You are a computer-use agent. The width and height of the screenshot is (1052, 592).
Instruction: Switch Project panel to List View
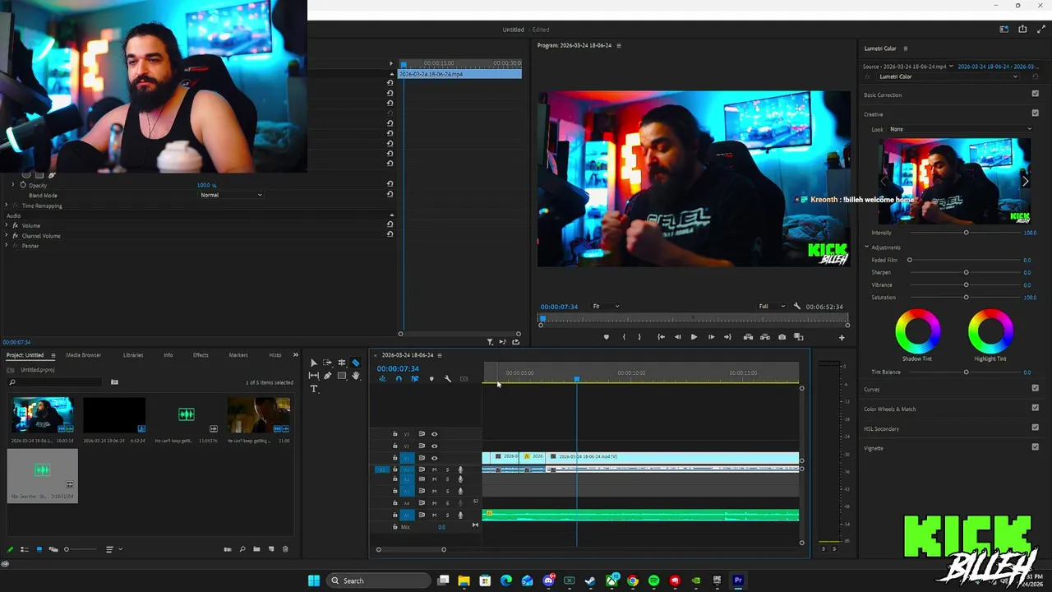point(25,549)
